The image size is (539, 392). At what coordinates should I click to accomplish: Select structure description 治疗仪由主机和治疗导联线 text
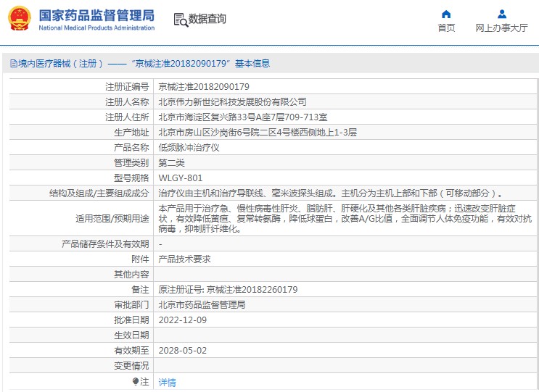click(x=330, y=193)
